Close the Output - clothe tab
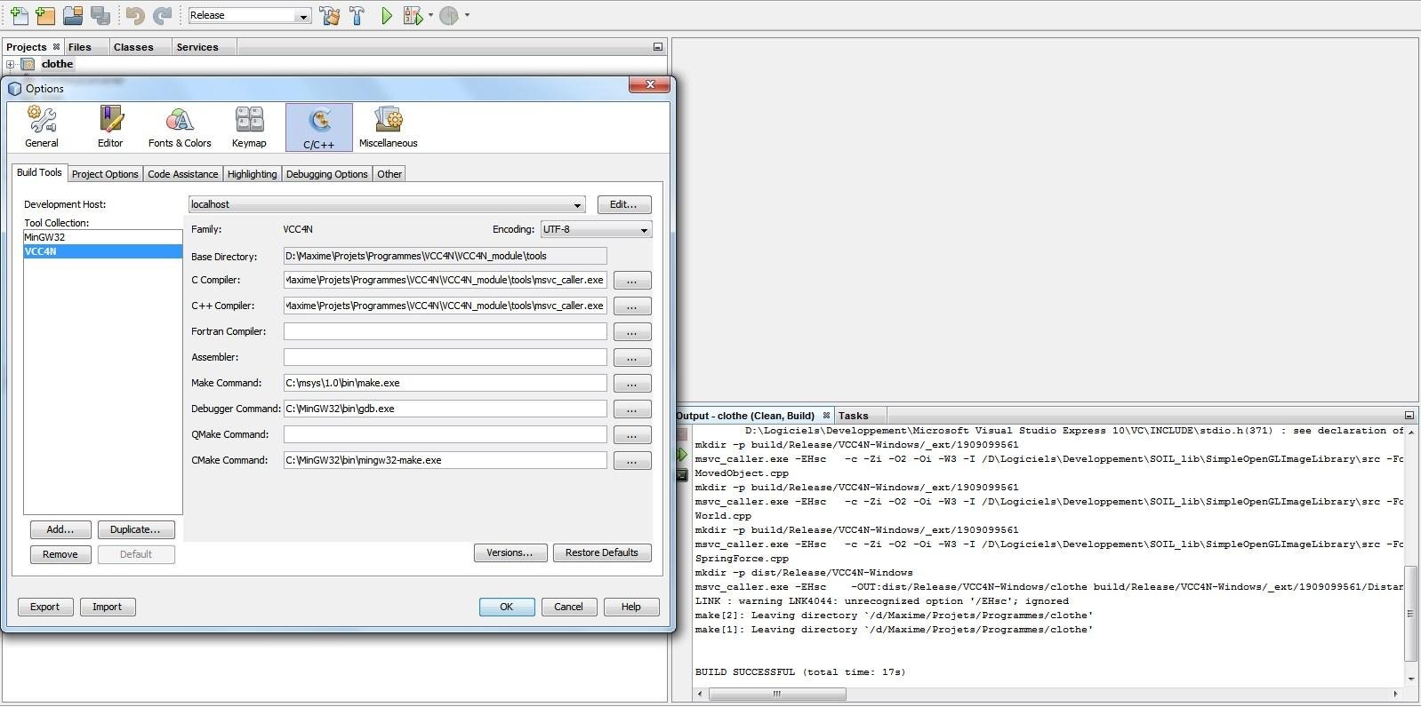 pyautogui.click(x=826, y=415)
